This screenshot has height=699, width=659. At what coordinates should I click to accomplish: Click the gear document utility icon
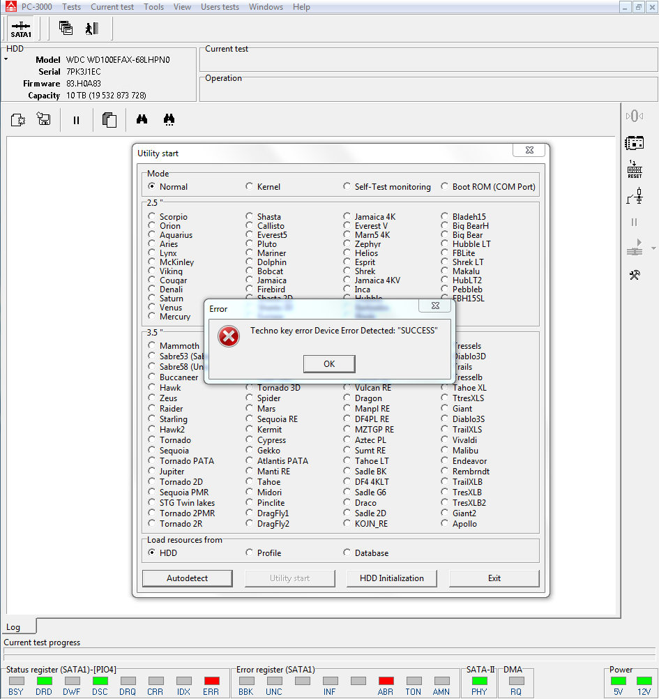click(x=18, y=119)
